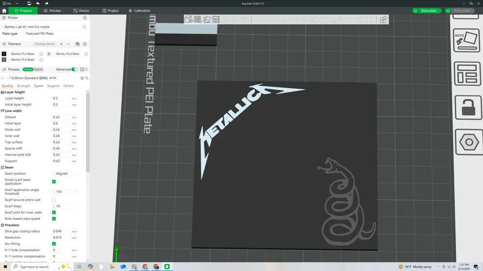Image resolution: width=483 pixels, height=271 pixels.
Task: Save the process preset
Action: [82, 78]
